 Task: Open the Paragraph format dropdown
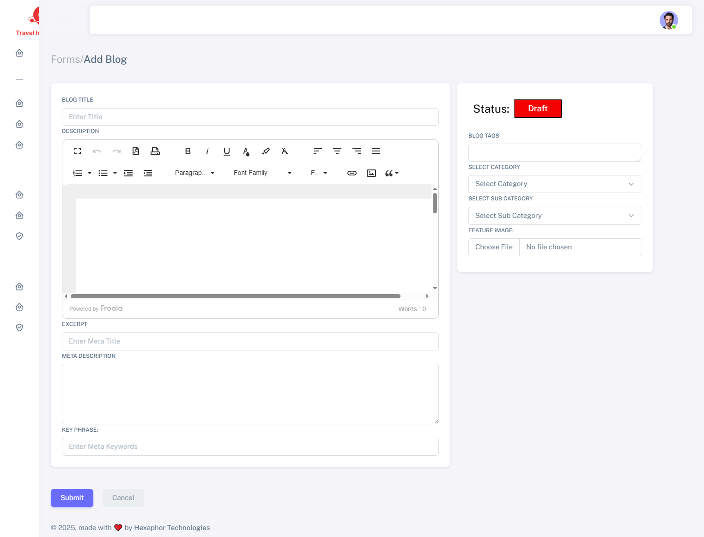pyautogui.click(x=194, y=173)
